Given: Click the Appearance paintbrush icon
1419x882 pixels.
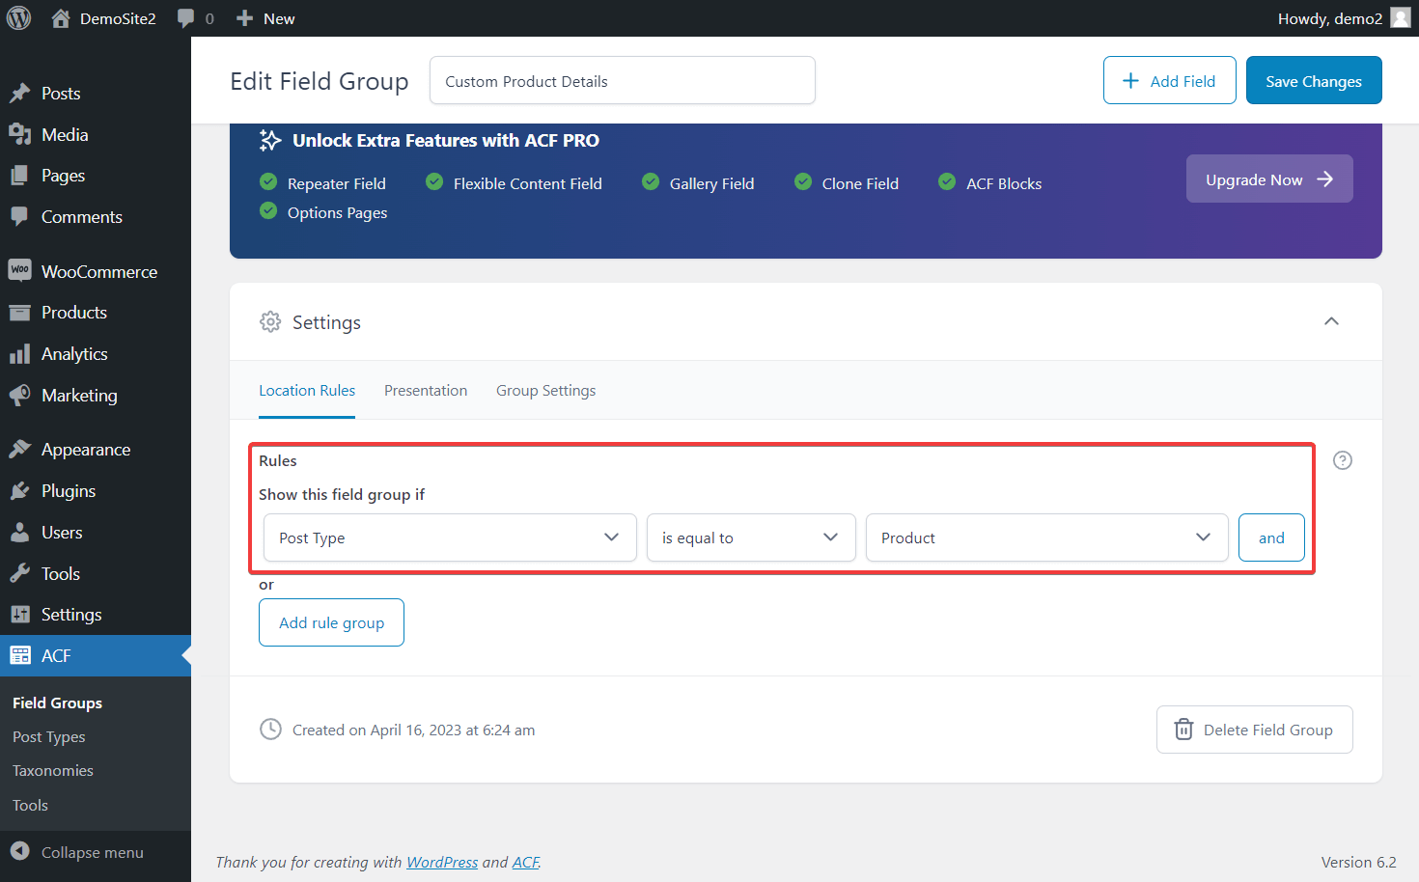Looking at the screenshot, I should [20, 450].
